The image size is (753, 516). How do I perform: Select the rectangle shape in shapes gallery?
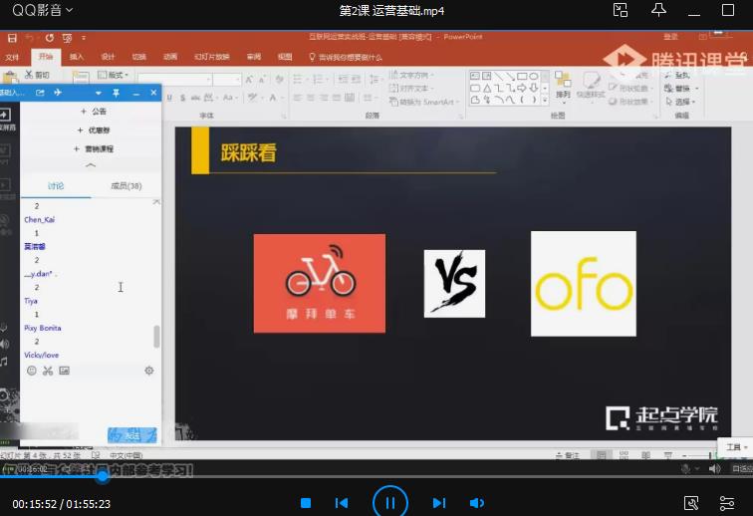522,77
